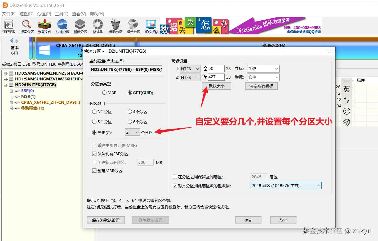Open custom partition count dropdown

click(132, 132)
